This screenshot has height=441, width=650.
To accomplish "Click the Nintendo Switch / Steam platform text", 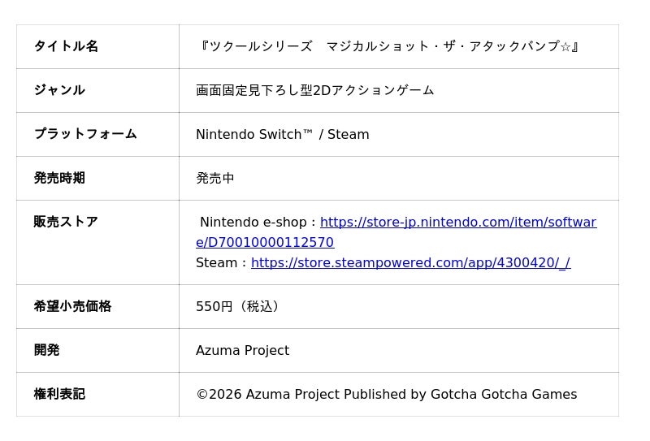I will pos(282,134).
